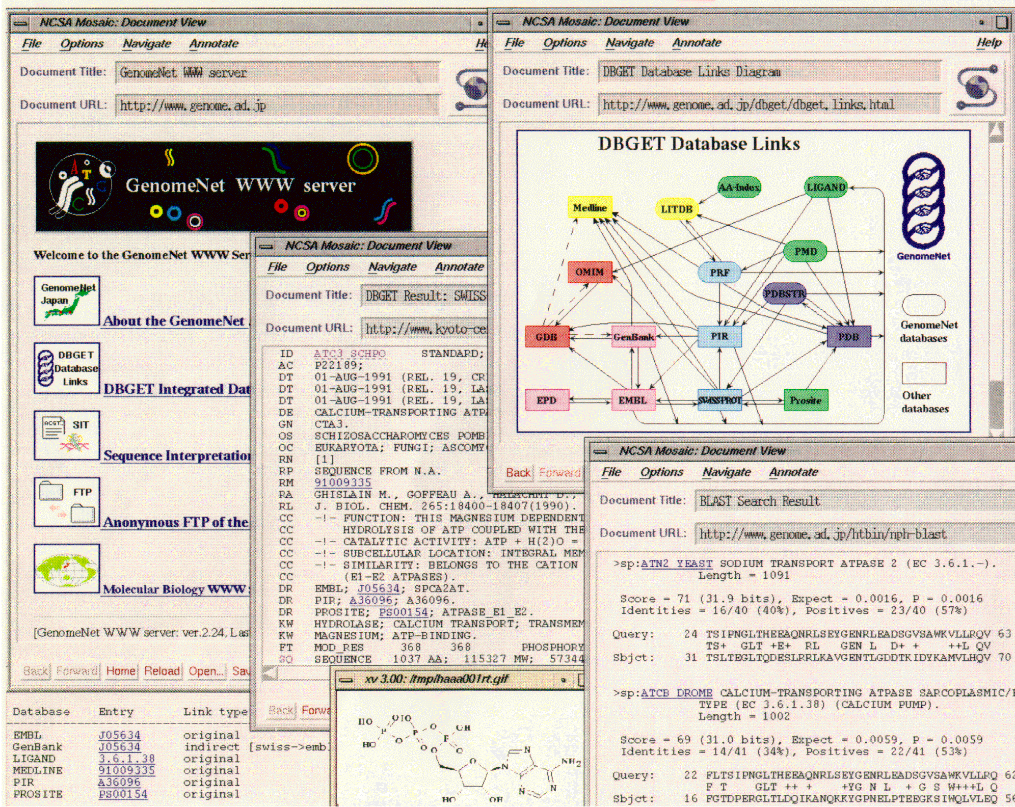
Task: Open Options menu in DBGET Result SWISS window
Action: (x=327, y=267)
